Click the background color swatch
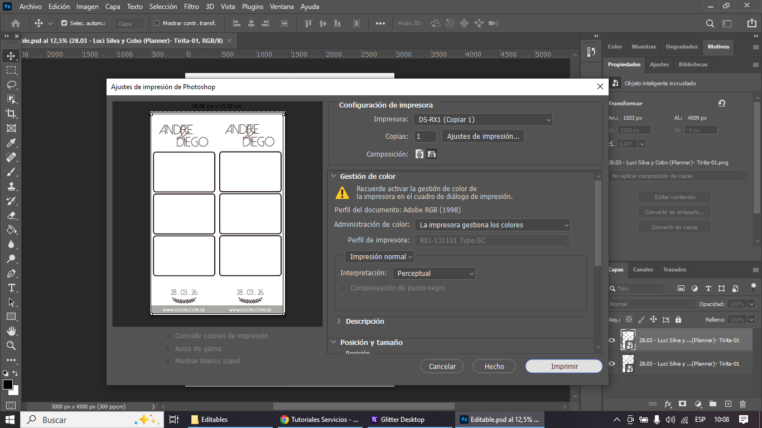 point(15,391)
